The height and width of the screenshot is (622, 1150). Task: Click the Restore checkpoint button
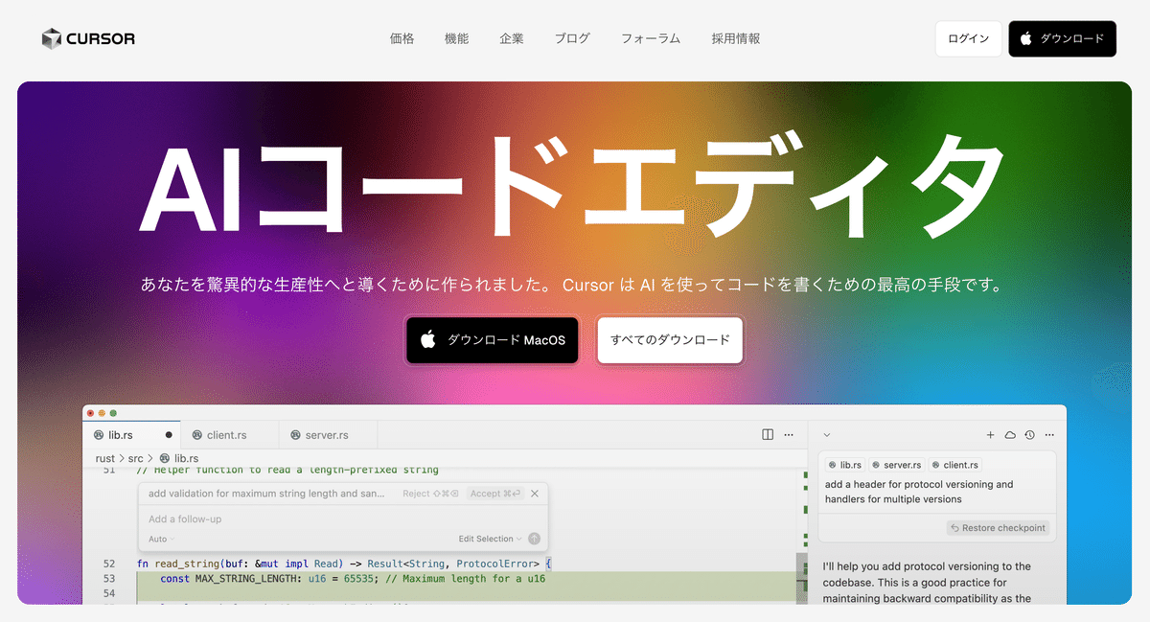pyautogui.click(x=997, y=527)
